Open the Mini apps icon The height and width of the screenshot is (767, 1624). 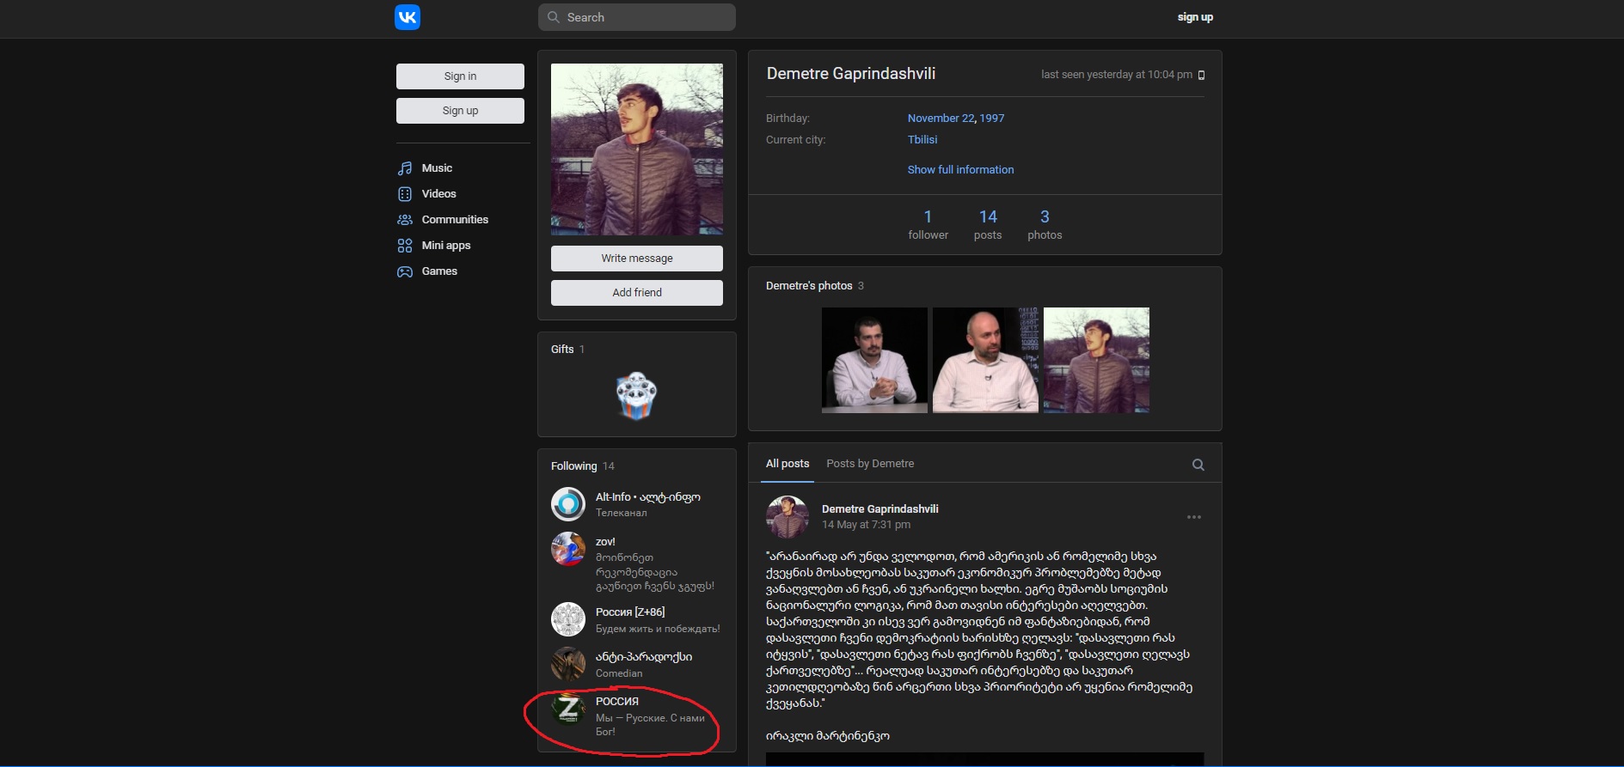[x=405, y=246]
